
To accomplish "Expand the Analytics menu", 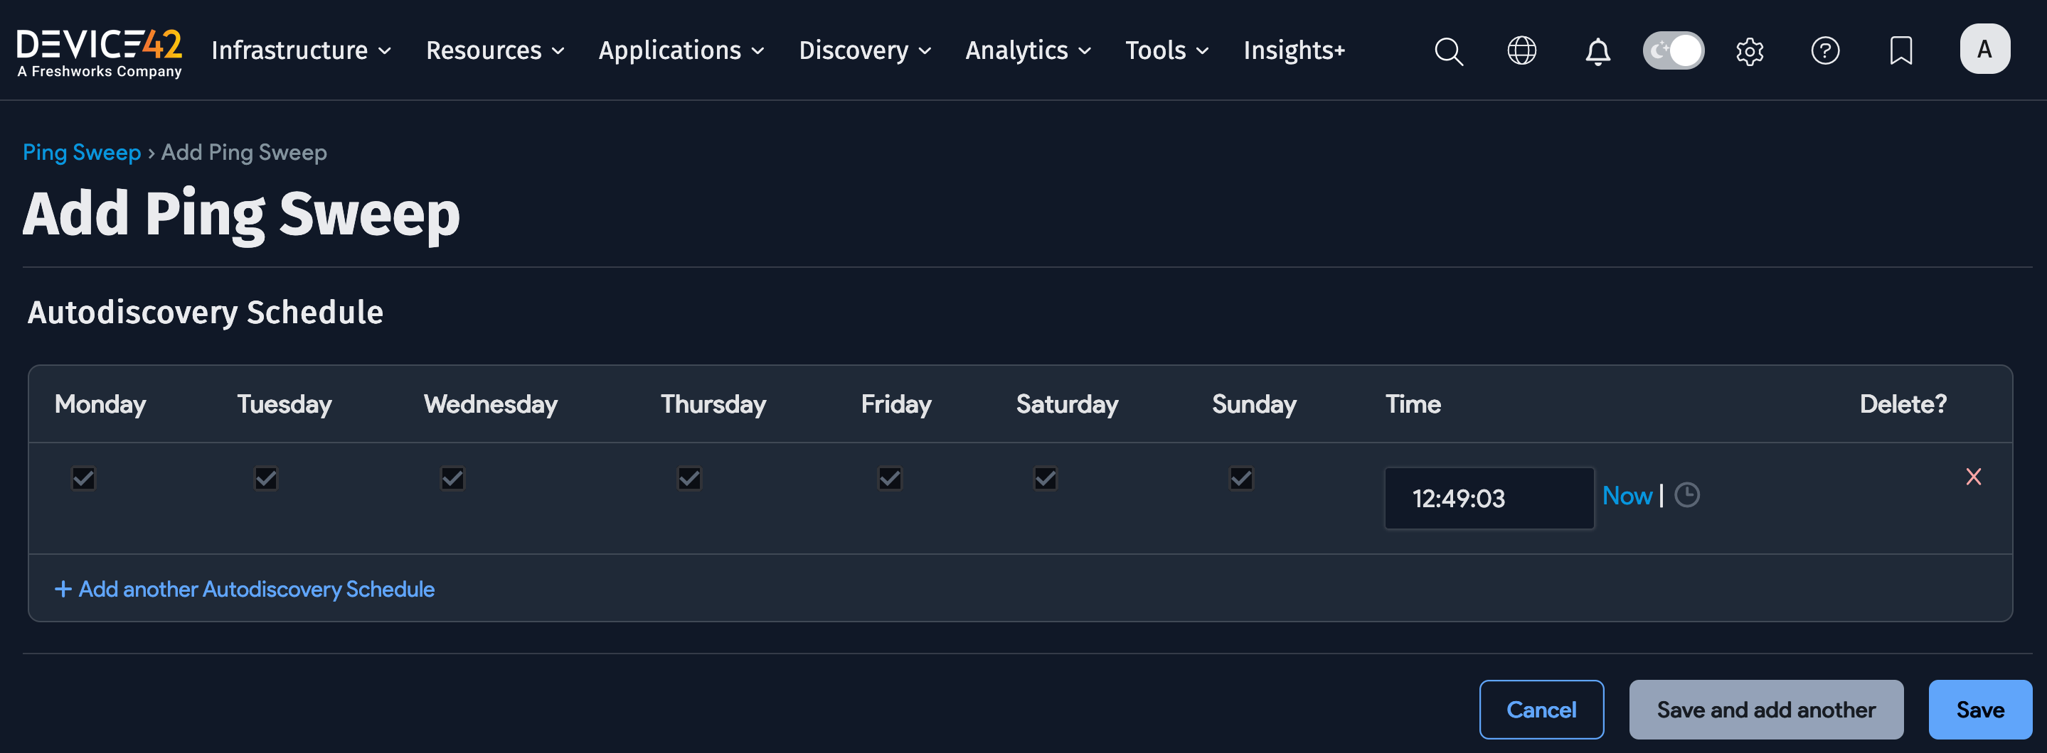I will coord(1028,50).
